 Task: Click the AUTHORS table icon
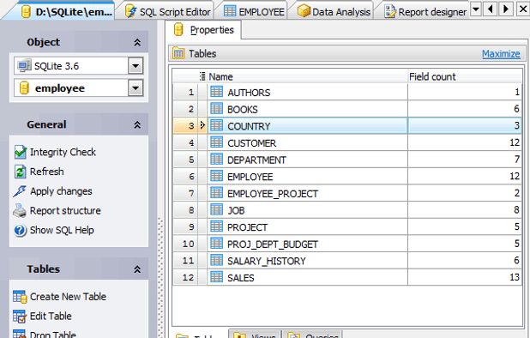216,92
